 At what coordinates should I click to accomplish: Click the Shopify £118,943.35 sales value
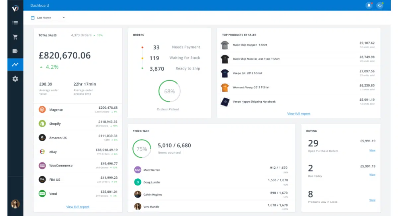click(x=108, y=122)
